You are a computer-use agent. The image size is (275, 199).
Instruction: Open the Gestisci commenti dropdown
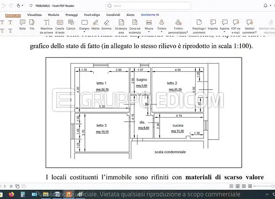point(250,26)
